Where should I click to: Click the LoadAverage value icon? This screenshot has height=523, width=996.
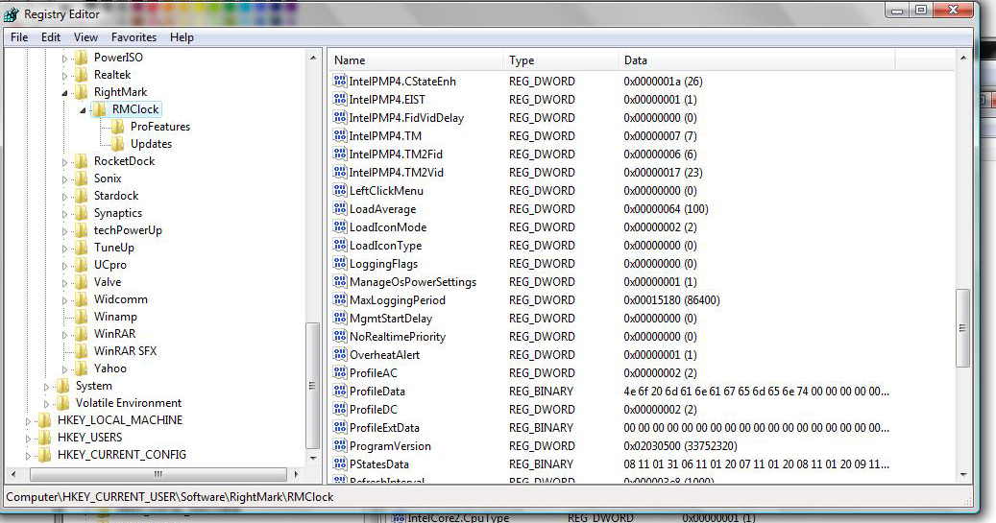[x=340, y=209]
